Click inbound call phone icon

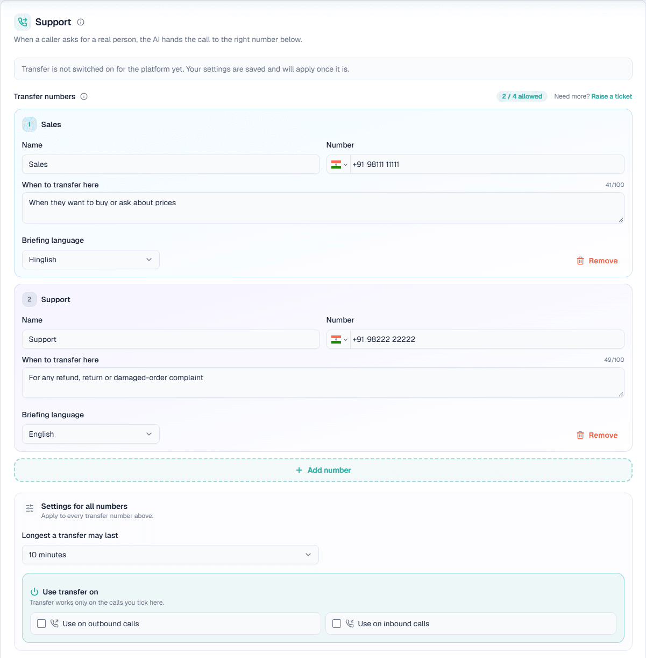tap(350, 624)
